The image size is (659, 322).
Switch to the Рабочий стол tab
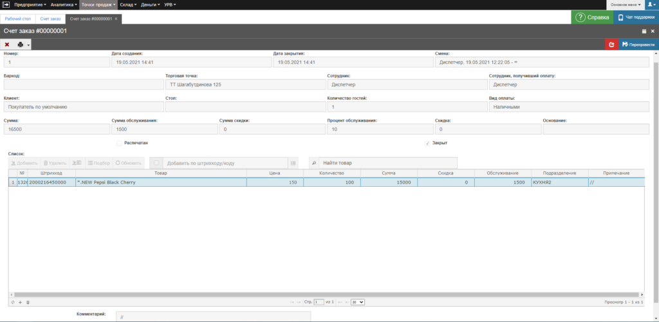point(17,19)
